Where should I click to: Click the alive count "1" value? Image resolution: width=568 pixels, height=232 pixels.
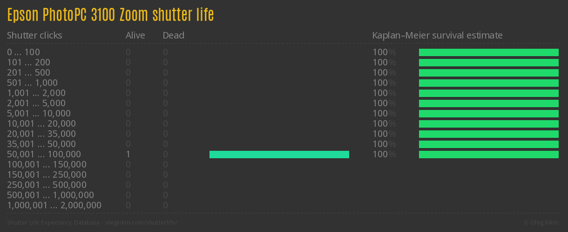click(128, 155)
